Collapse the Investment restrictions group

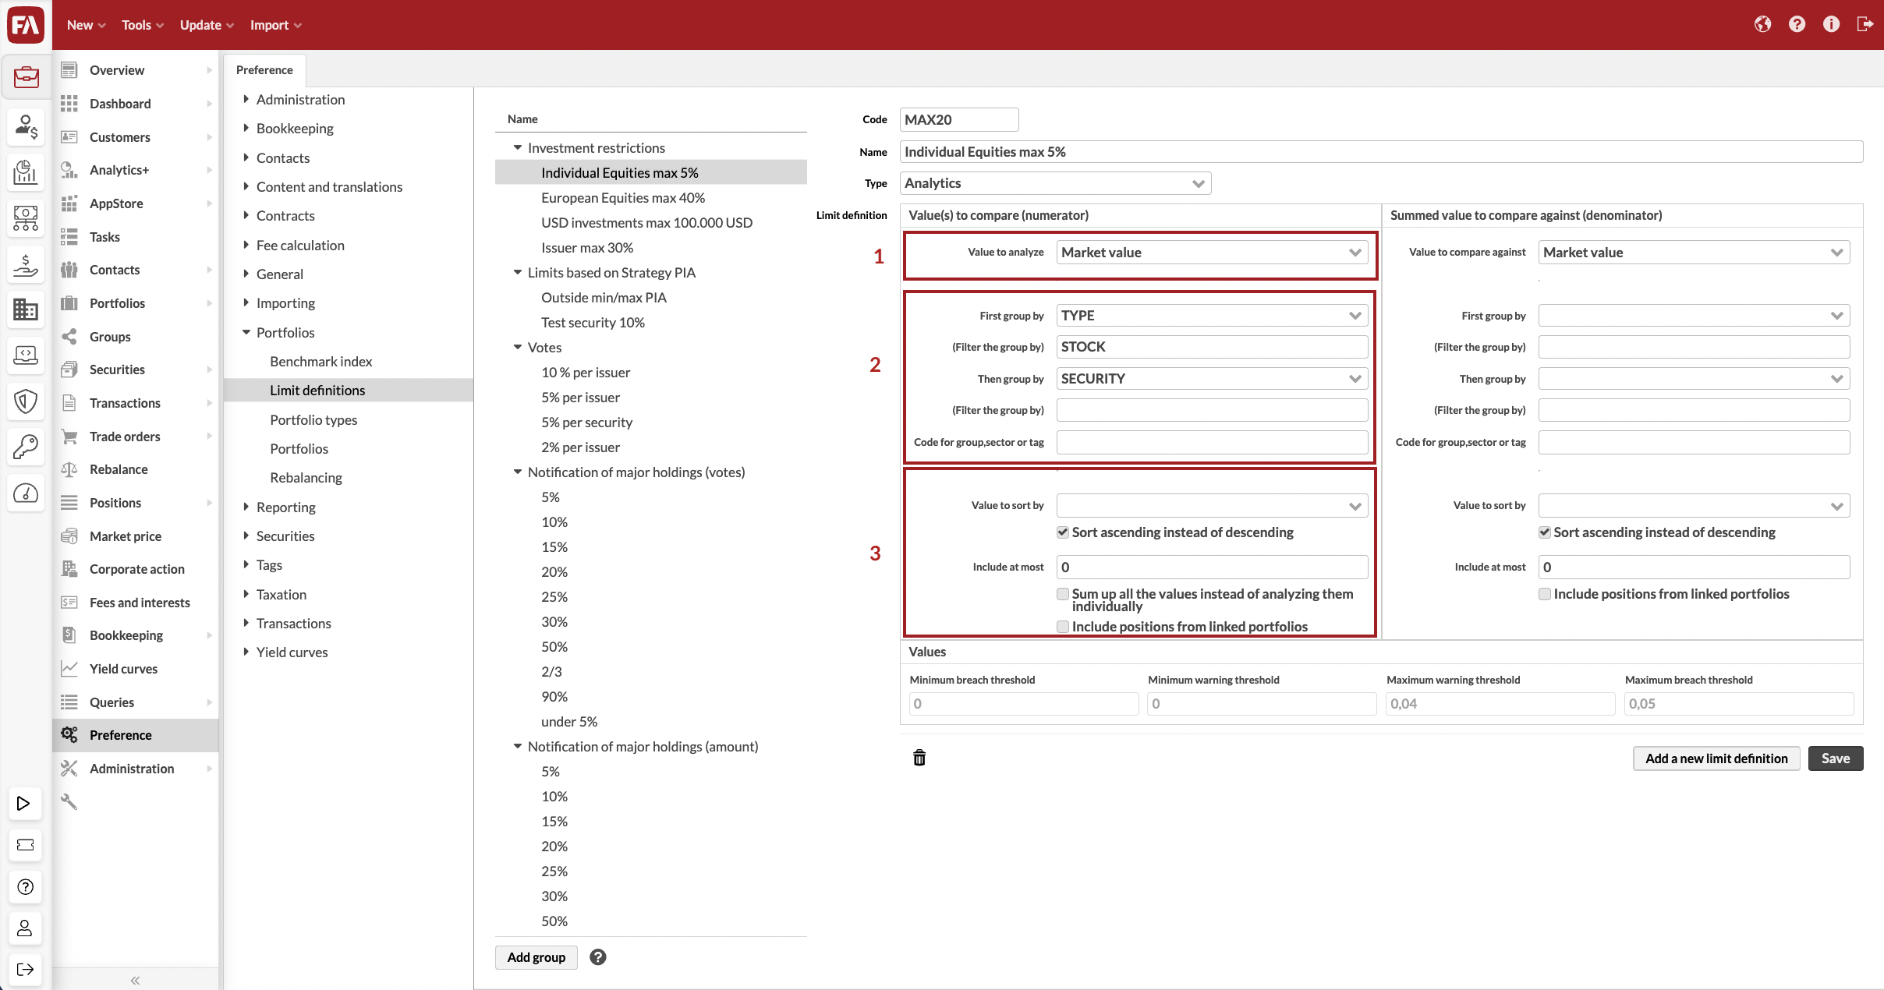pyautogui.click(x=517, y=148)
